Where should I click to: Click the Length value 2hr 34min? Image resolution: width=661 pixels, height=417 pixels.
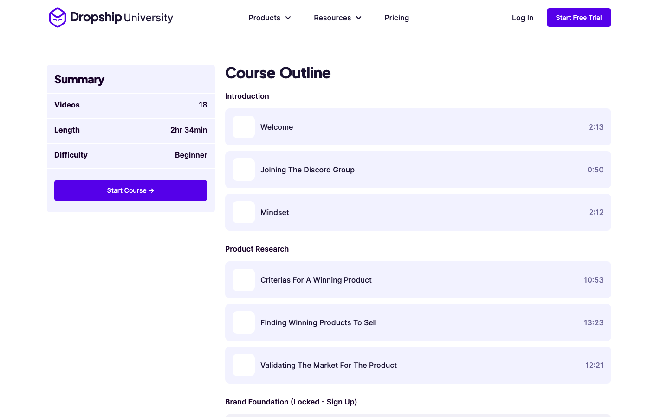(x=189, y=130)
